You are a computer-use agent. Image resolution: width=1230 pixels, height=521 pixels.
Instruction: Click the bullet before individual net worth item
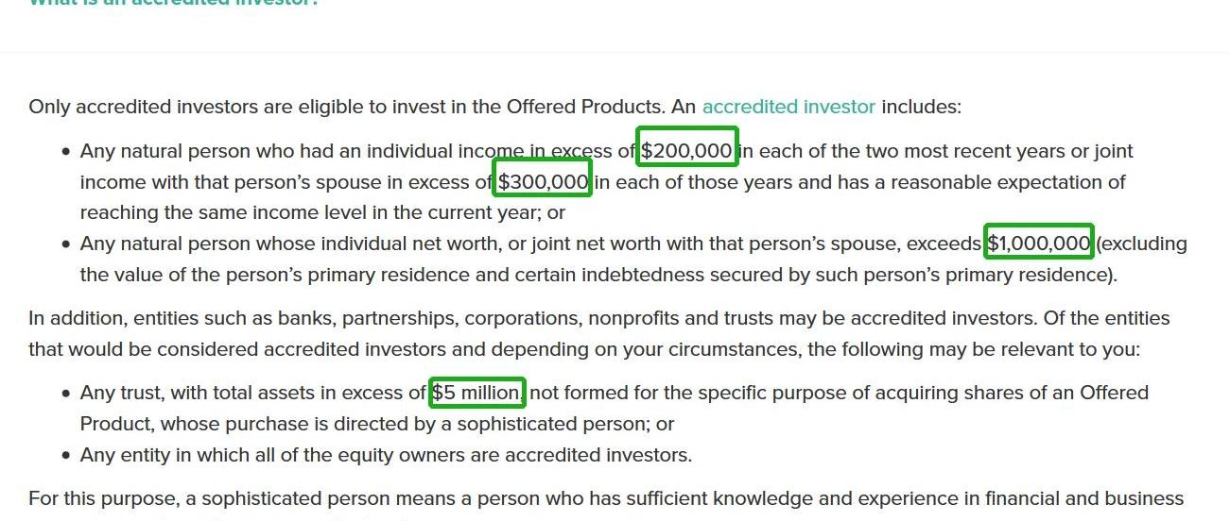[x=66, y=244]
